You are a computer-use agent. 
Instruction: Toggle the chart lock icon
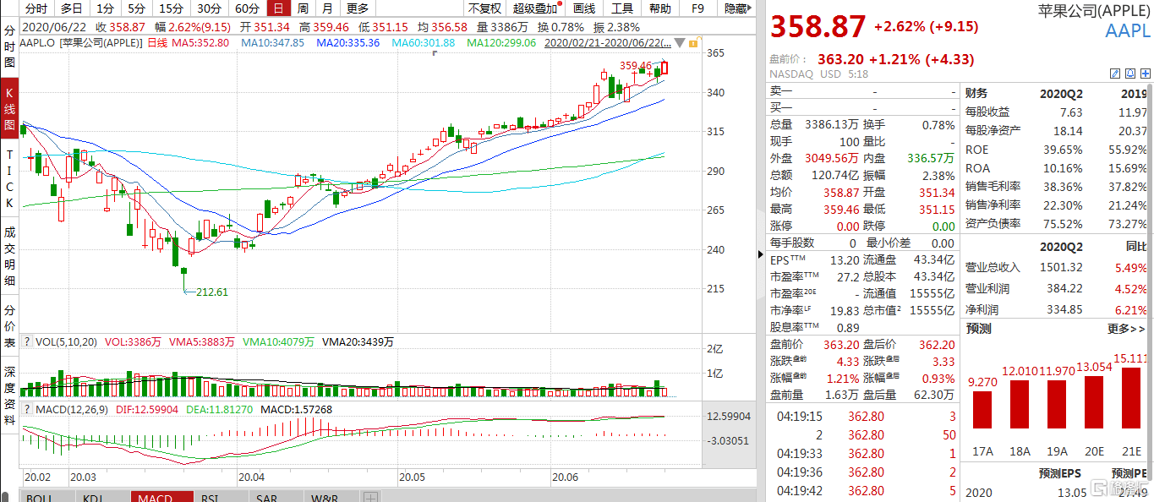point(694,42)
